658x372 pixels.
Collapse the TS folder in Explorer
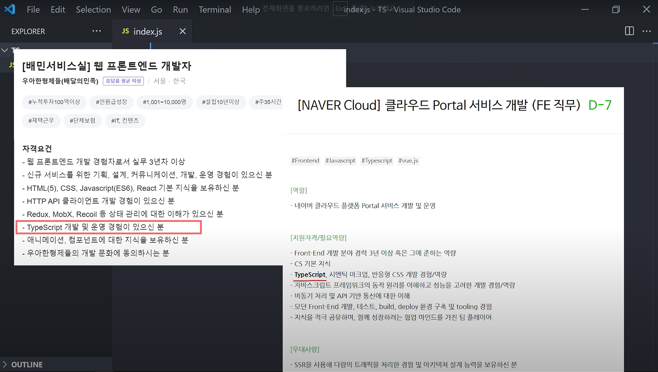coord(5,50)
